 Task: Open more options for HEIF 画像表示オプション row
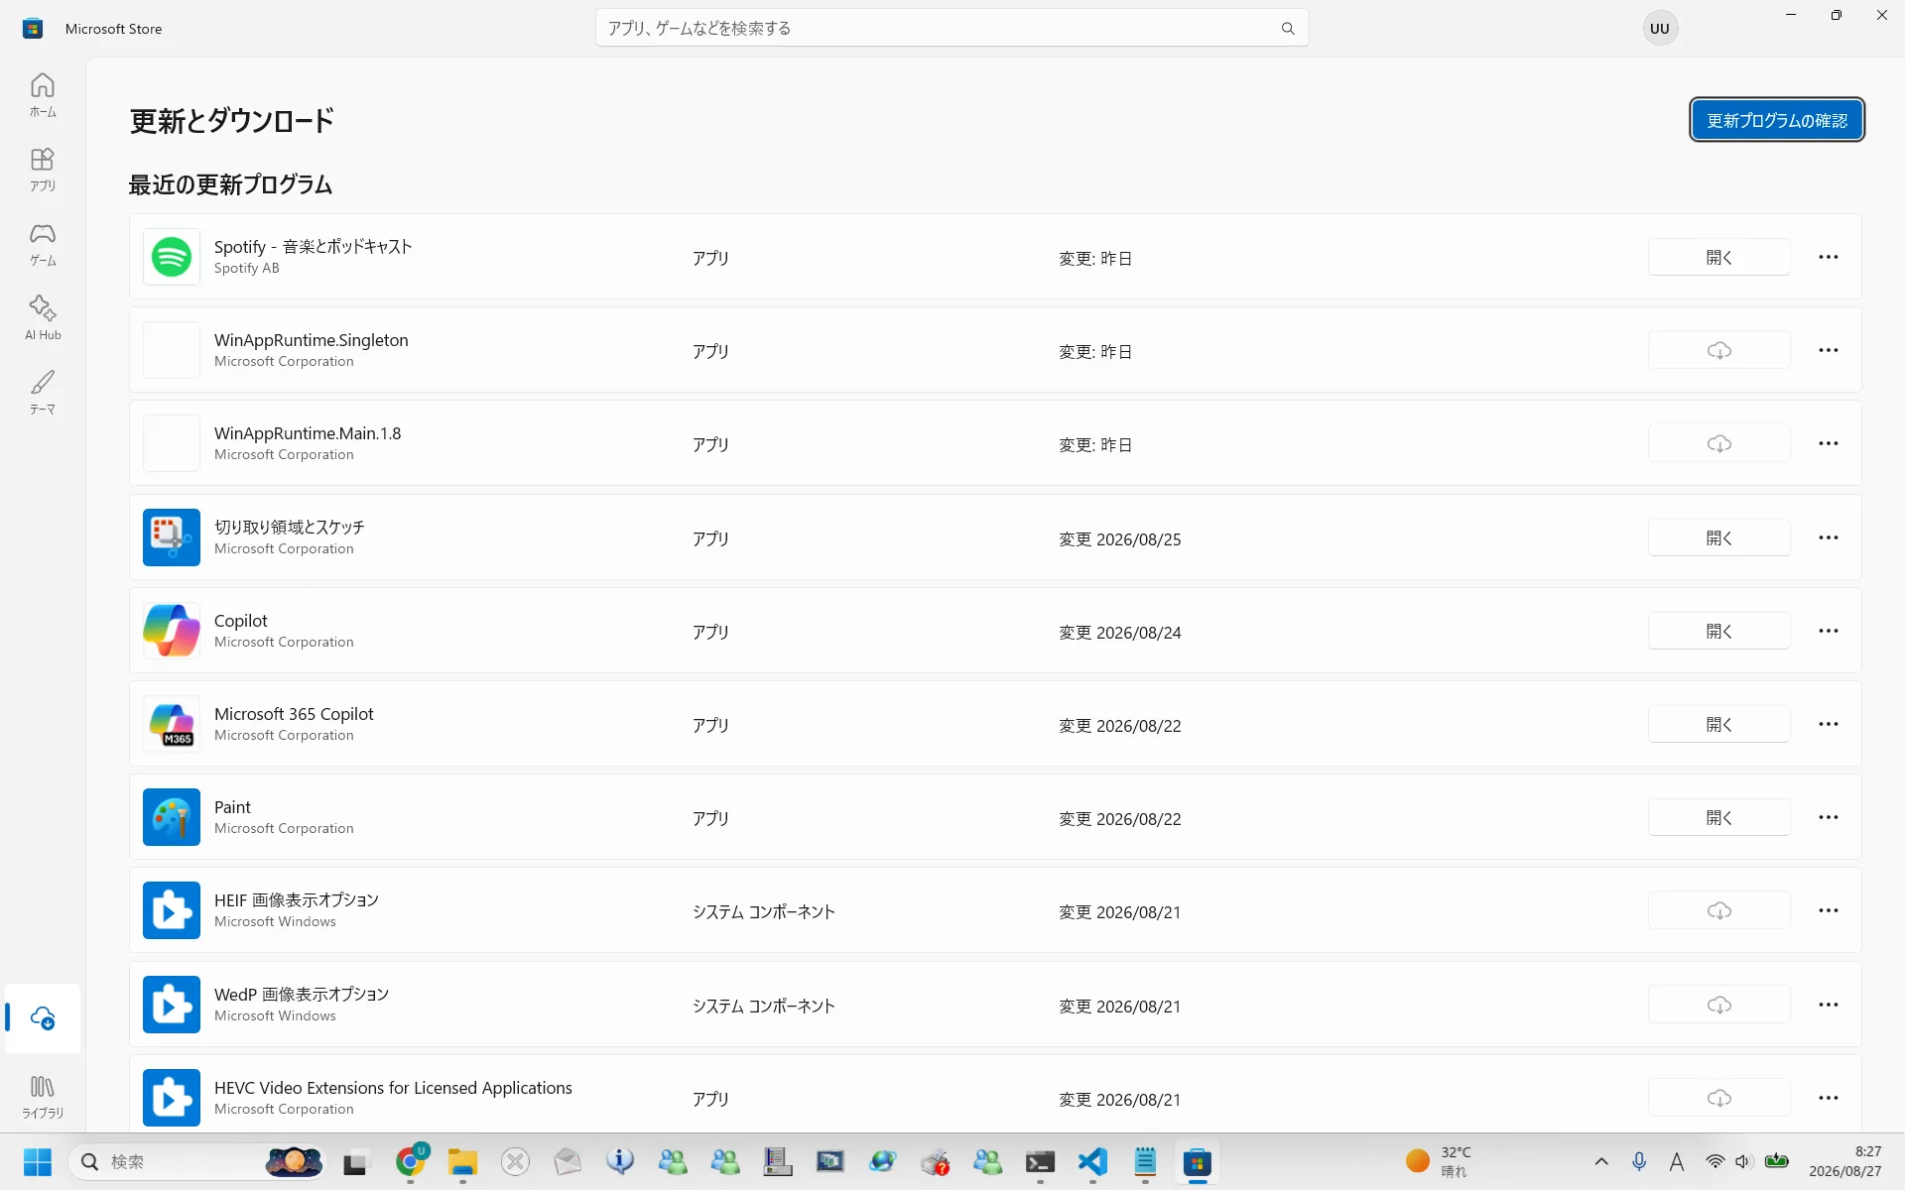pos(1829,910)
